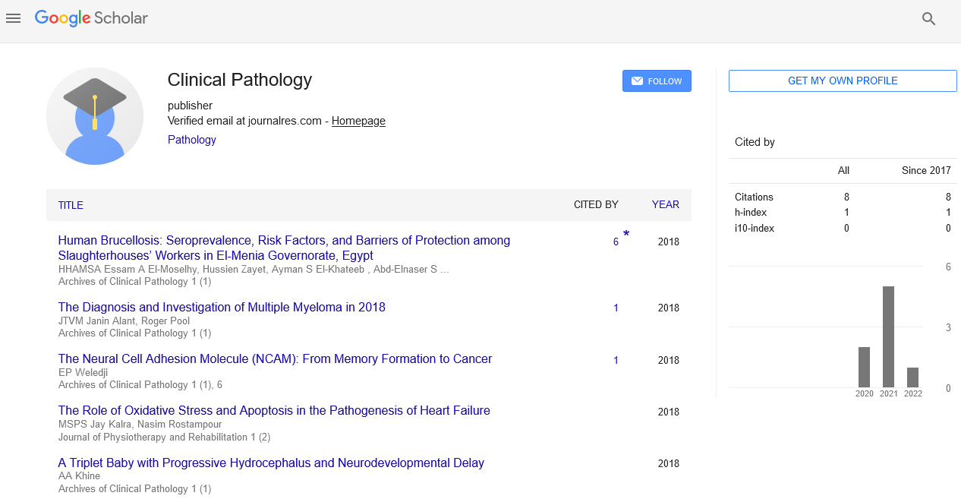
Task: Sort publications by Title header
Action: (x=71, y=205)
